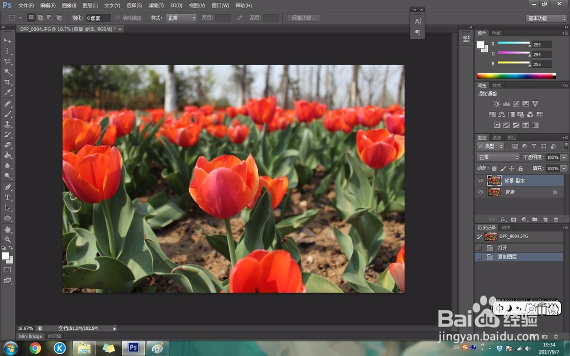Open the 基本功能 workspace dropdown
570x356 pixels.
point(546,18)
